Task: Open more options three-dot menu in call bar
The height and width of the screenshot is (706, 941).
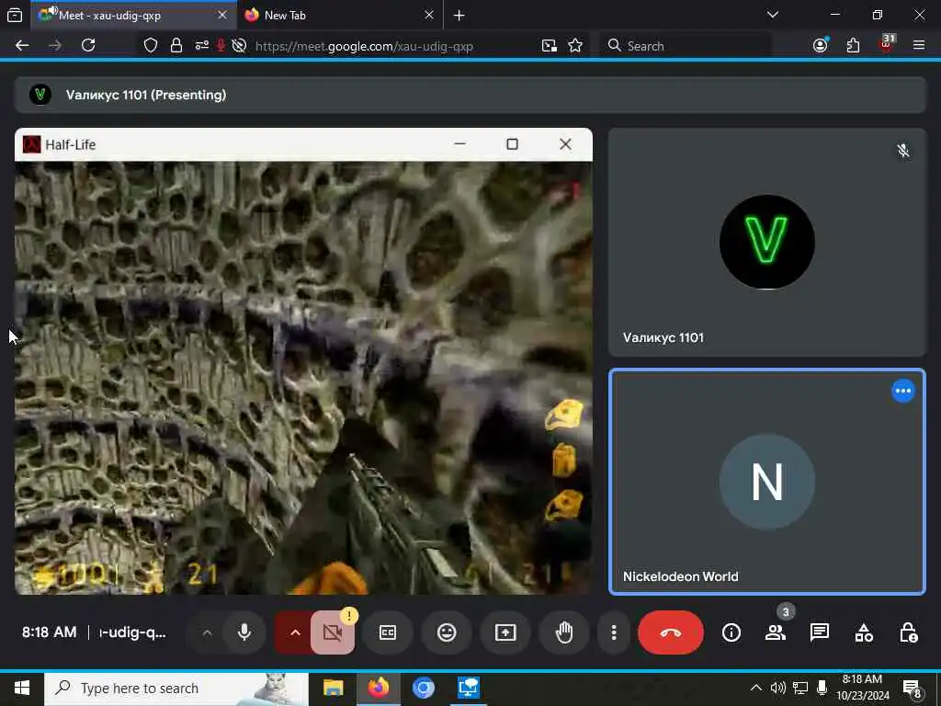Action: coord(613,632)
